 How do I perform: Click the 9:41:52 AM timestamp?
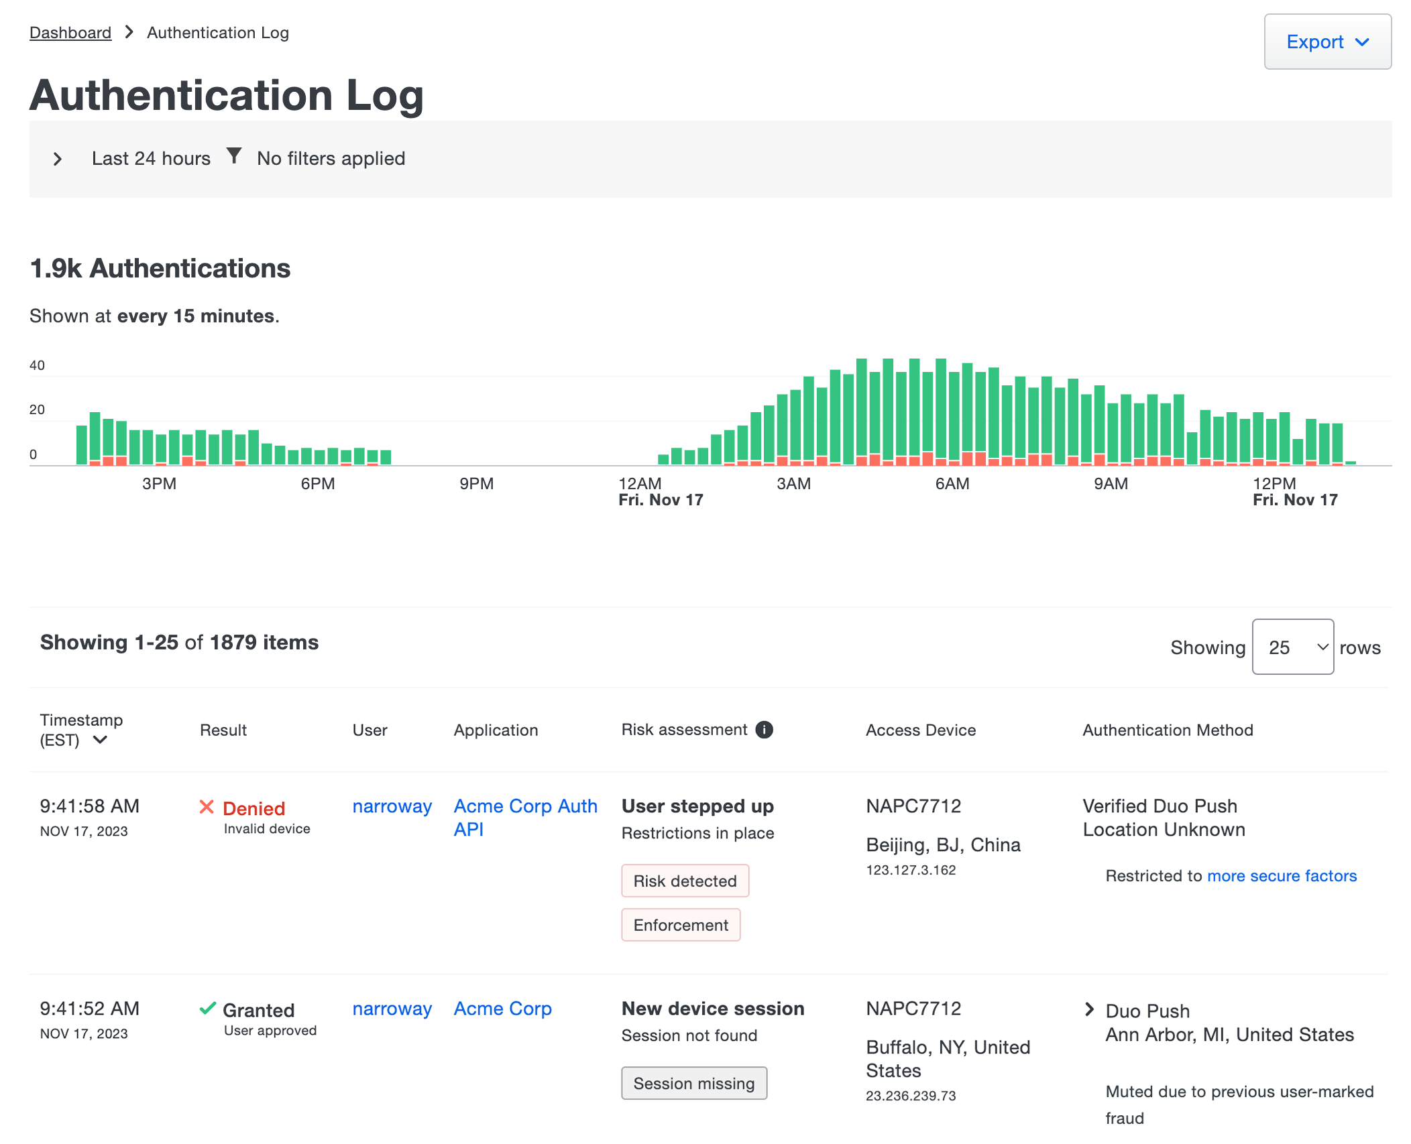coord(89,1008)
